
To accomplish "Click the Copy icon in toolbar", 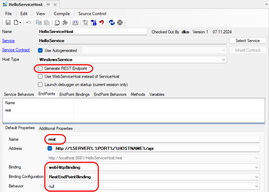I will (39, 22).
